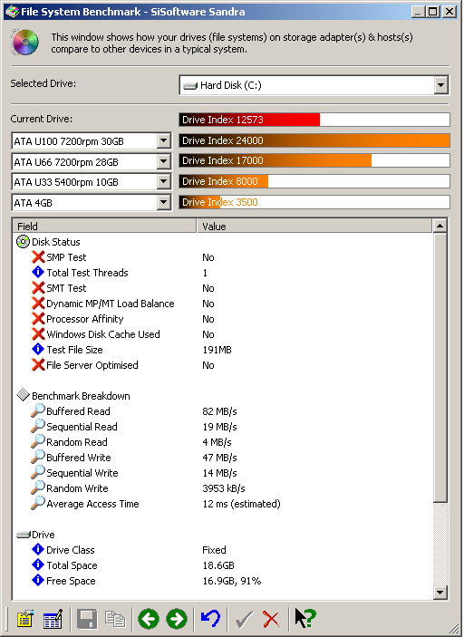The image size is (464, 637).
Task: Click the Value column header
Action: pos(314,226)
